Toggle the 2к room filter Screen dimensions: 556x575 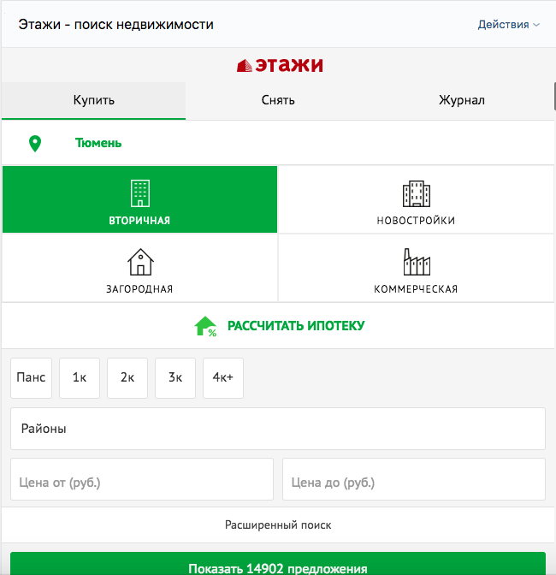(127, 377)
